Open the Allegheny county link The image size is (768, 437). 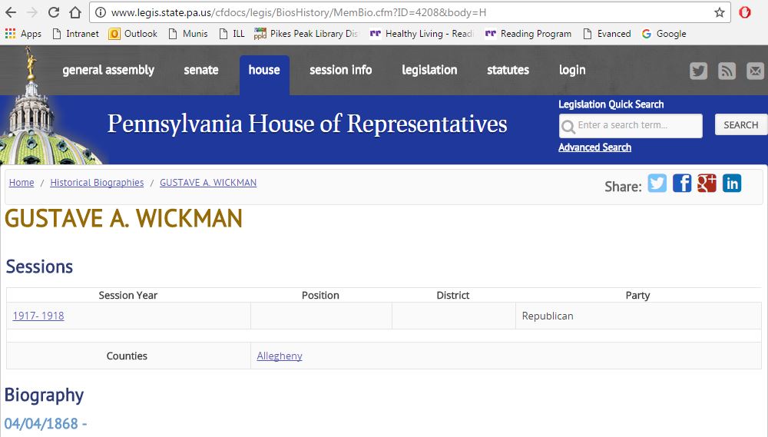[280, 356]
